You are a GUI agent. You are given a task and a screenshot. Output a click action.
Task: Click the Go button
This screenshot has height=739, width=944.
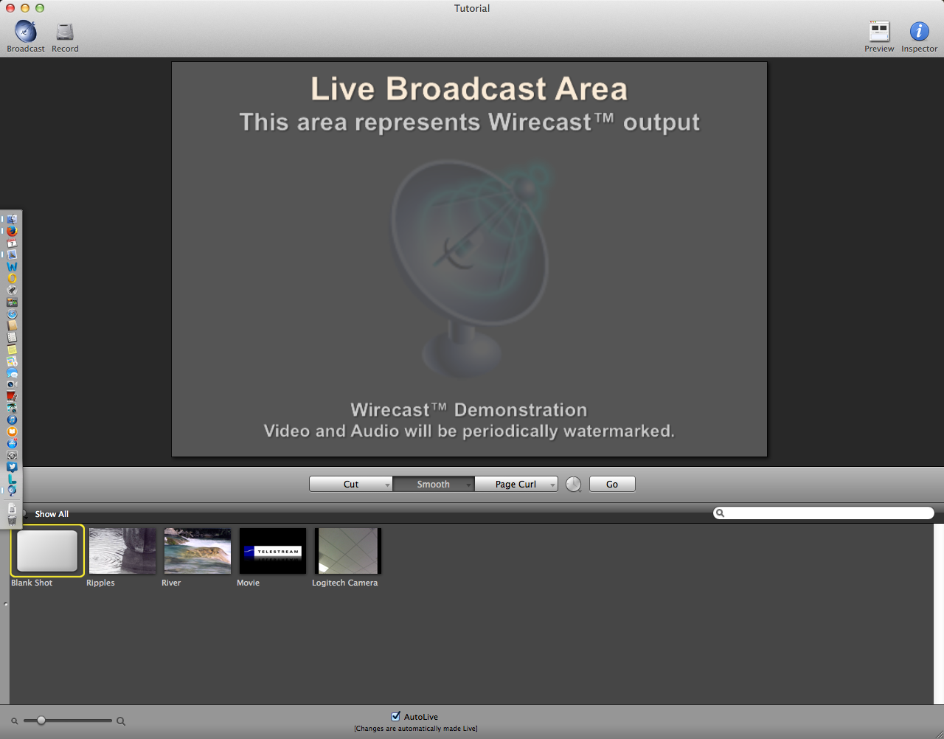(612, 484)
